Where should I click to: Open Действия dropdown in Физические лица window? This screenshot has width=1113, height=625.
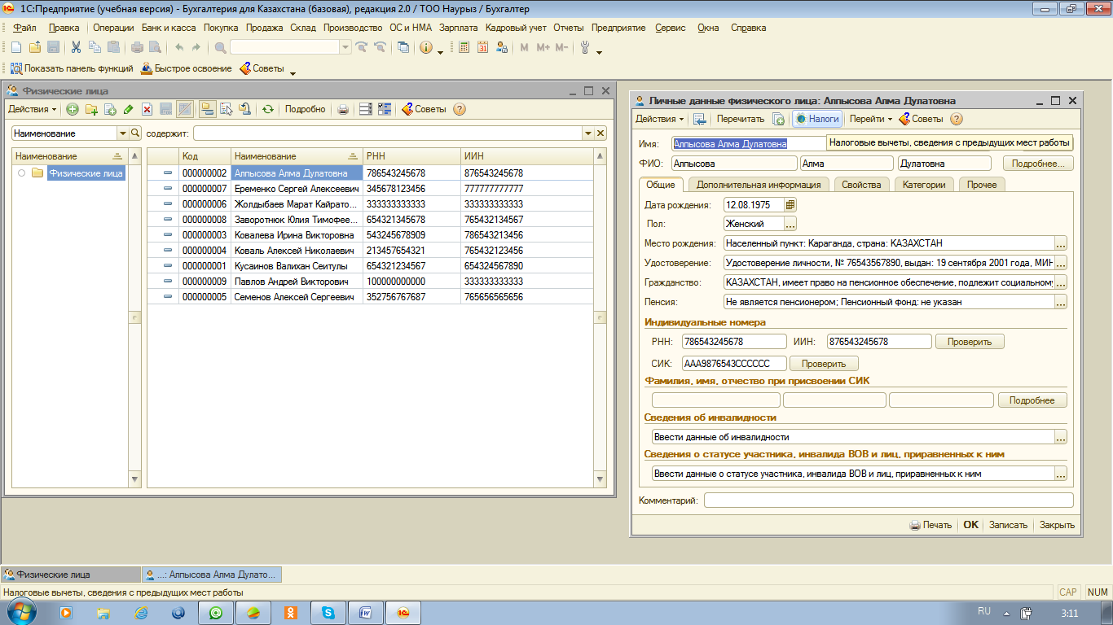[x=32, y=109]
